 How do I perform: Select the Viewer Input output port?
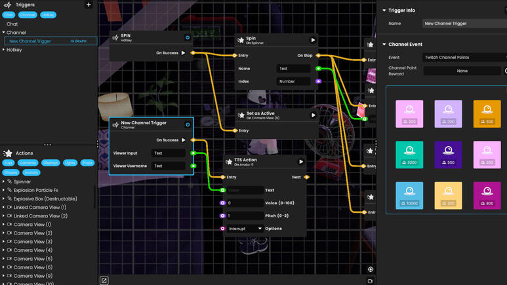(x=193, y=153)
